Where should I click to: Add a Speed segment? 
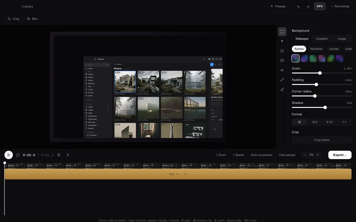(238, 155)
